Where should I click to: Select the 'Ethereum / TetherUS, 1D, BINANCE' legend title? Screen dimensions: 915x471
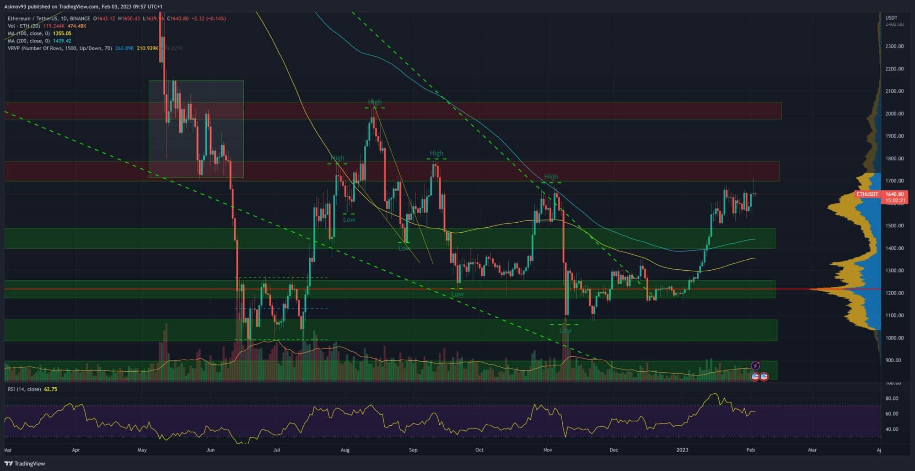point(49,19)
